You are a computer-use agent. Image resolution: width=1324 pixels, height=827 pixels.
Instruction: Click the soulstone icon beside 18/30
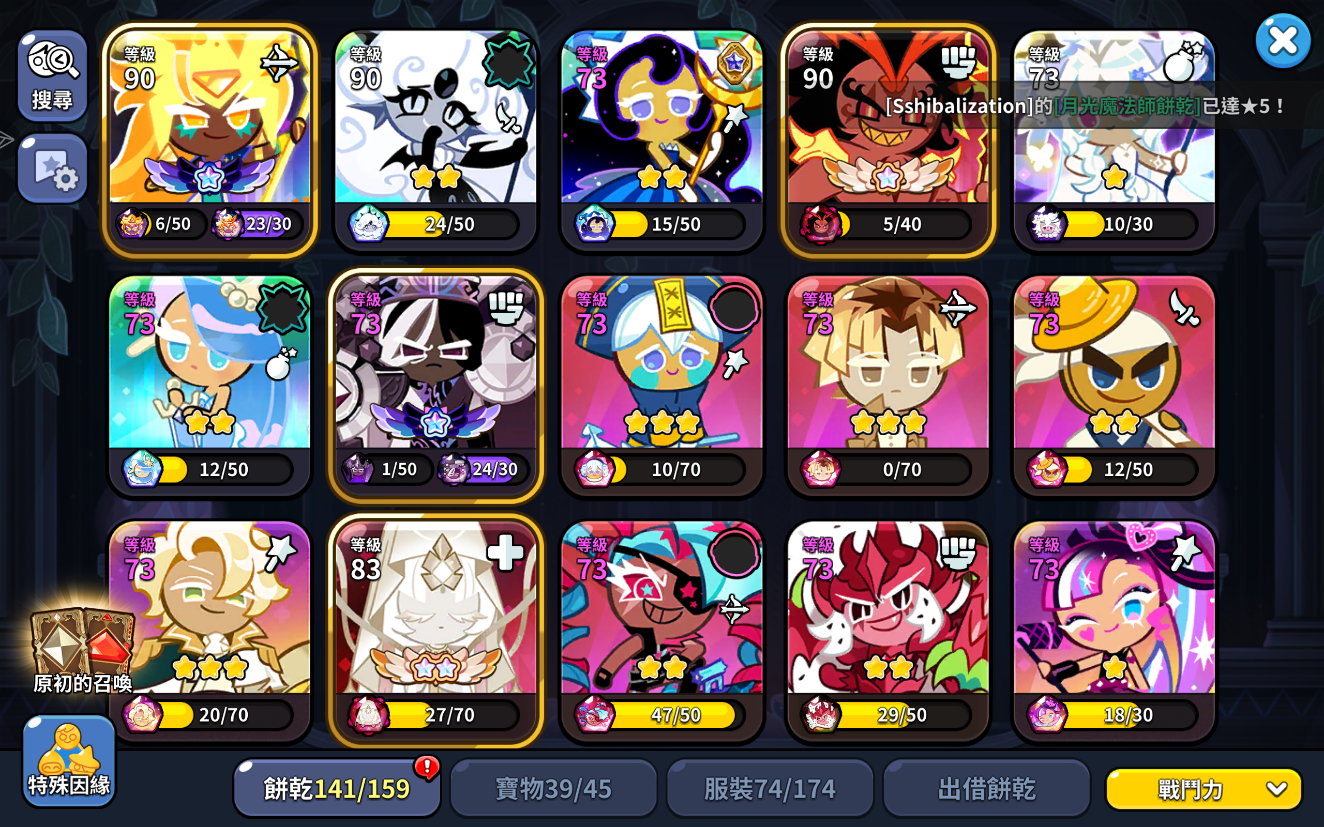pyautogui.click(x=1047, y=714)
